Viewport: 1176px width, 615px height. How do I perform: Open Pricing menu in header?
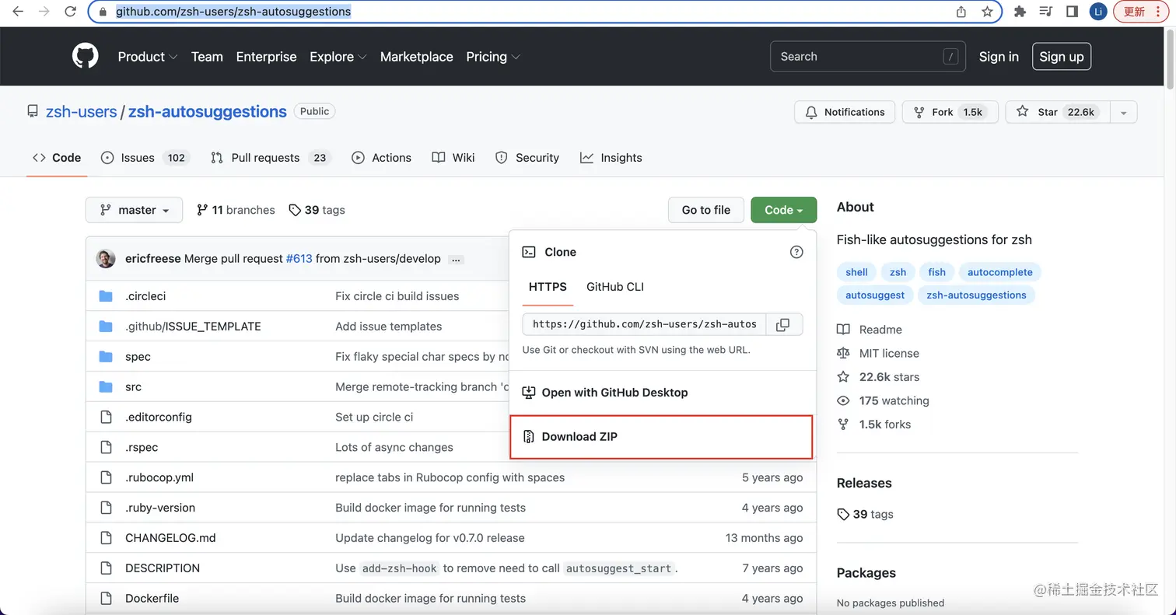tap(493, 57)
